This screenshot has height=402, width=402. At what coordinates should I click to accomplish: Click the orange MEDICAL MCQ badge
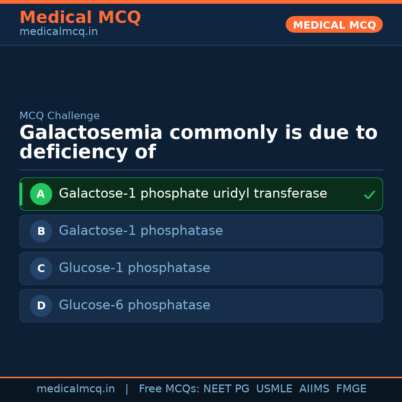click(334, 25)
